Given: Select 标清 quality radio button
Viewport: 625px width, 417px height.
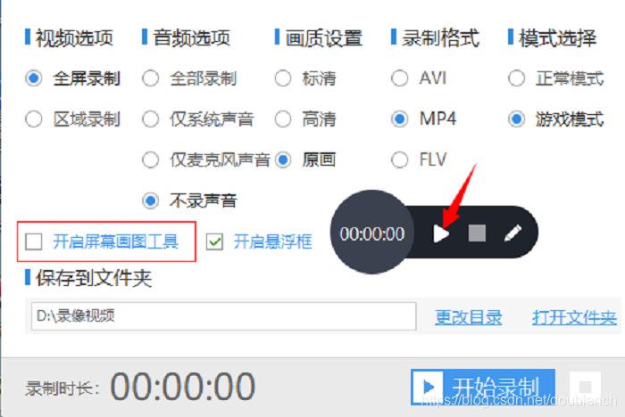Looking at the screenshot, I should pos(283,78).
